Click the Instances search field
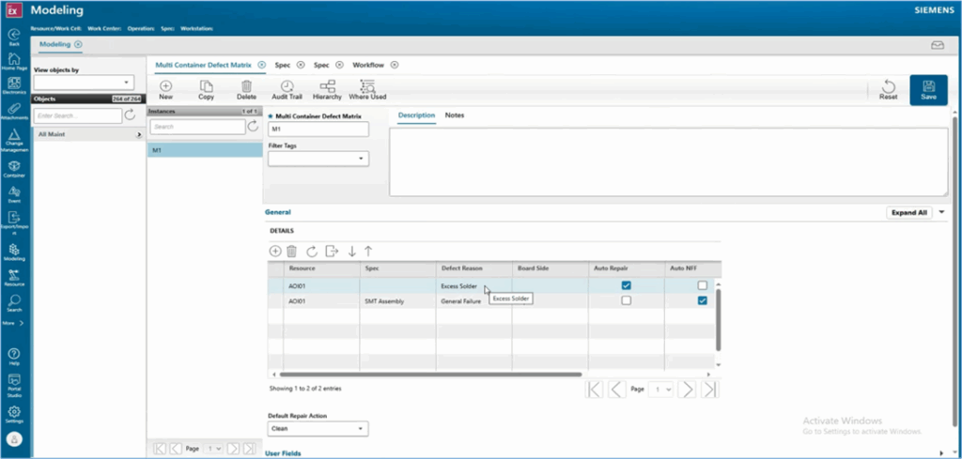Viewport: 962px width, 459px height. [195, 126]
